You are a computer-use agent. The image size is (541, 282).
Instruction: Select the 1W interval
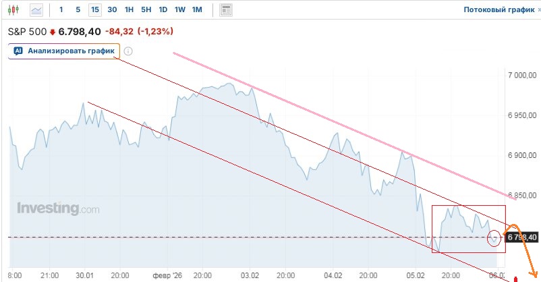click(x=179, y=10)
